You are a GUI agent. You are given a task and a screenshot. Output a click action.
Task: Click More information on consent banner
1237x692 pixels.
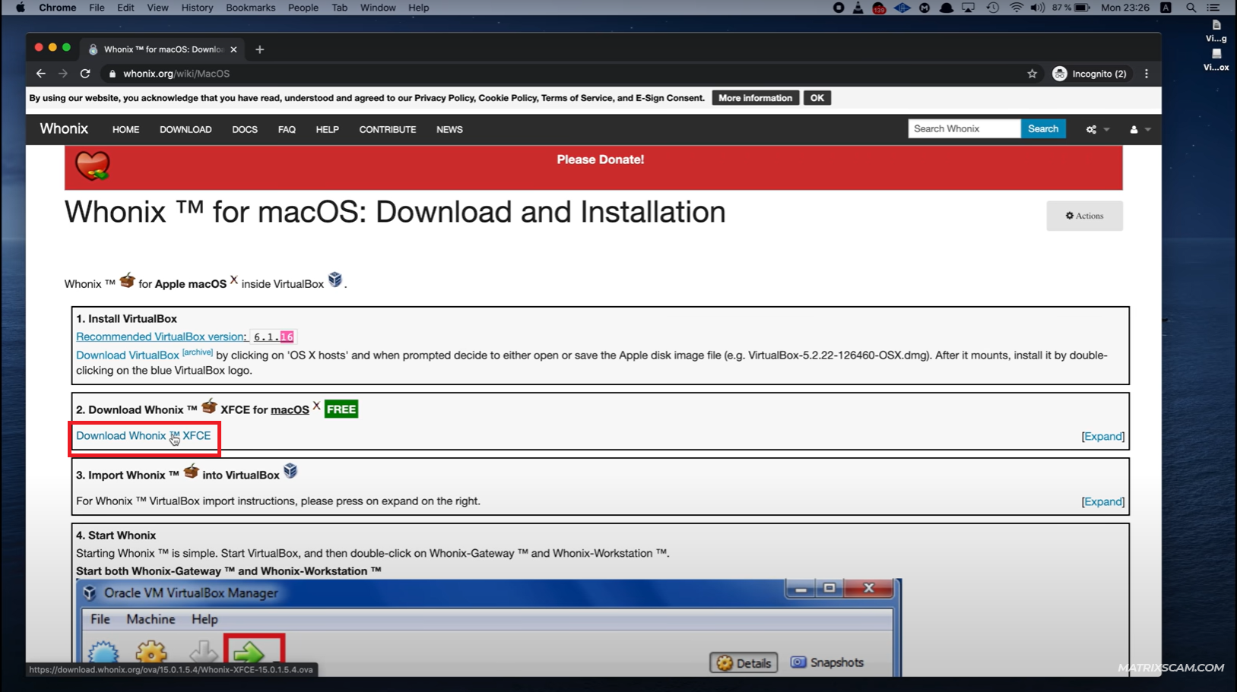[756, 98]
